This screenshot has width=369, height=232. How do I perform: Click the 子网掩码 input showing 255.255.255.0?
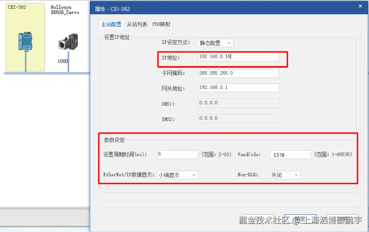(239, 73)
